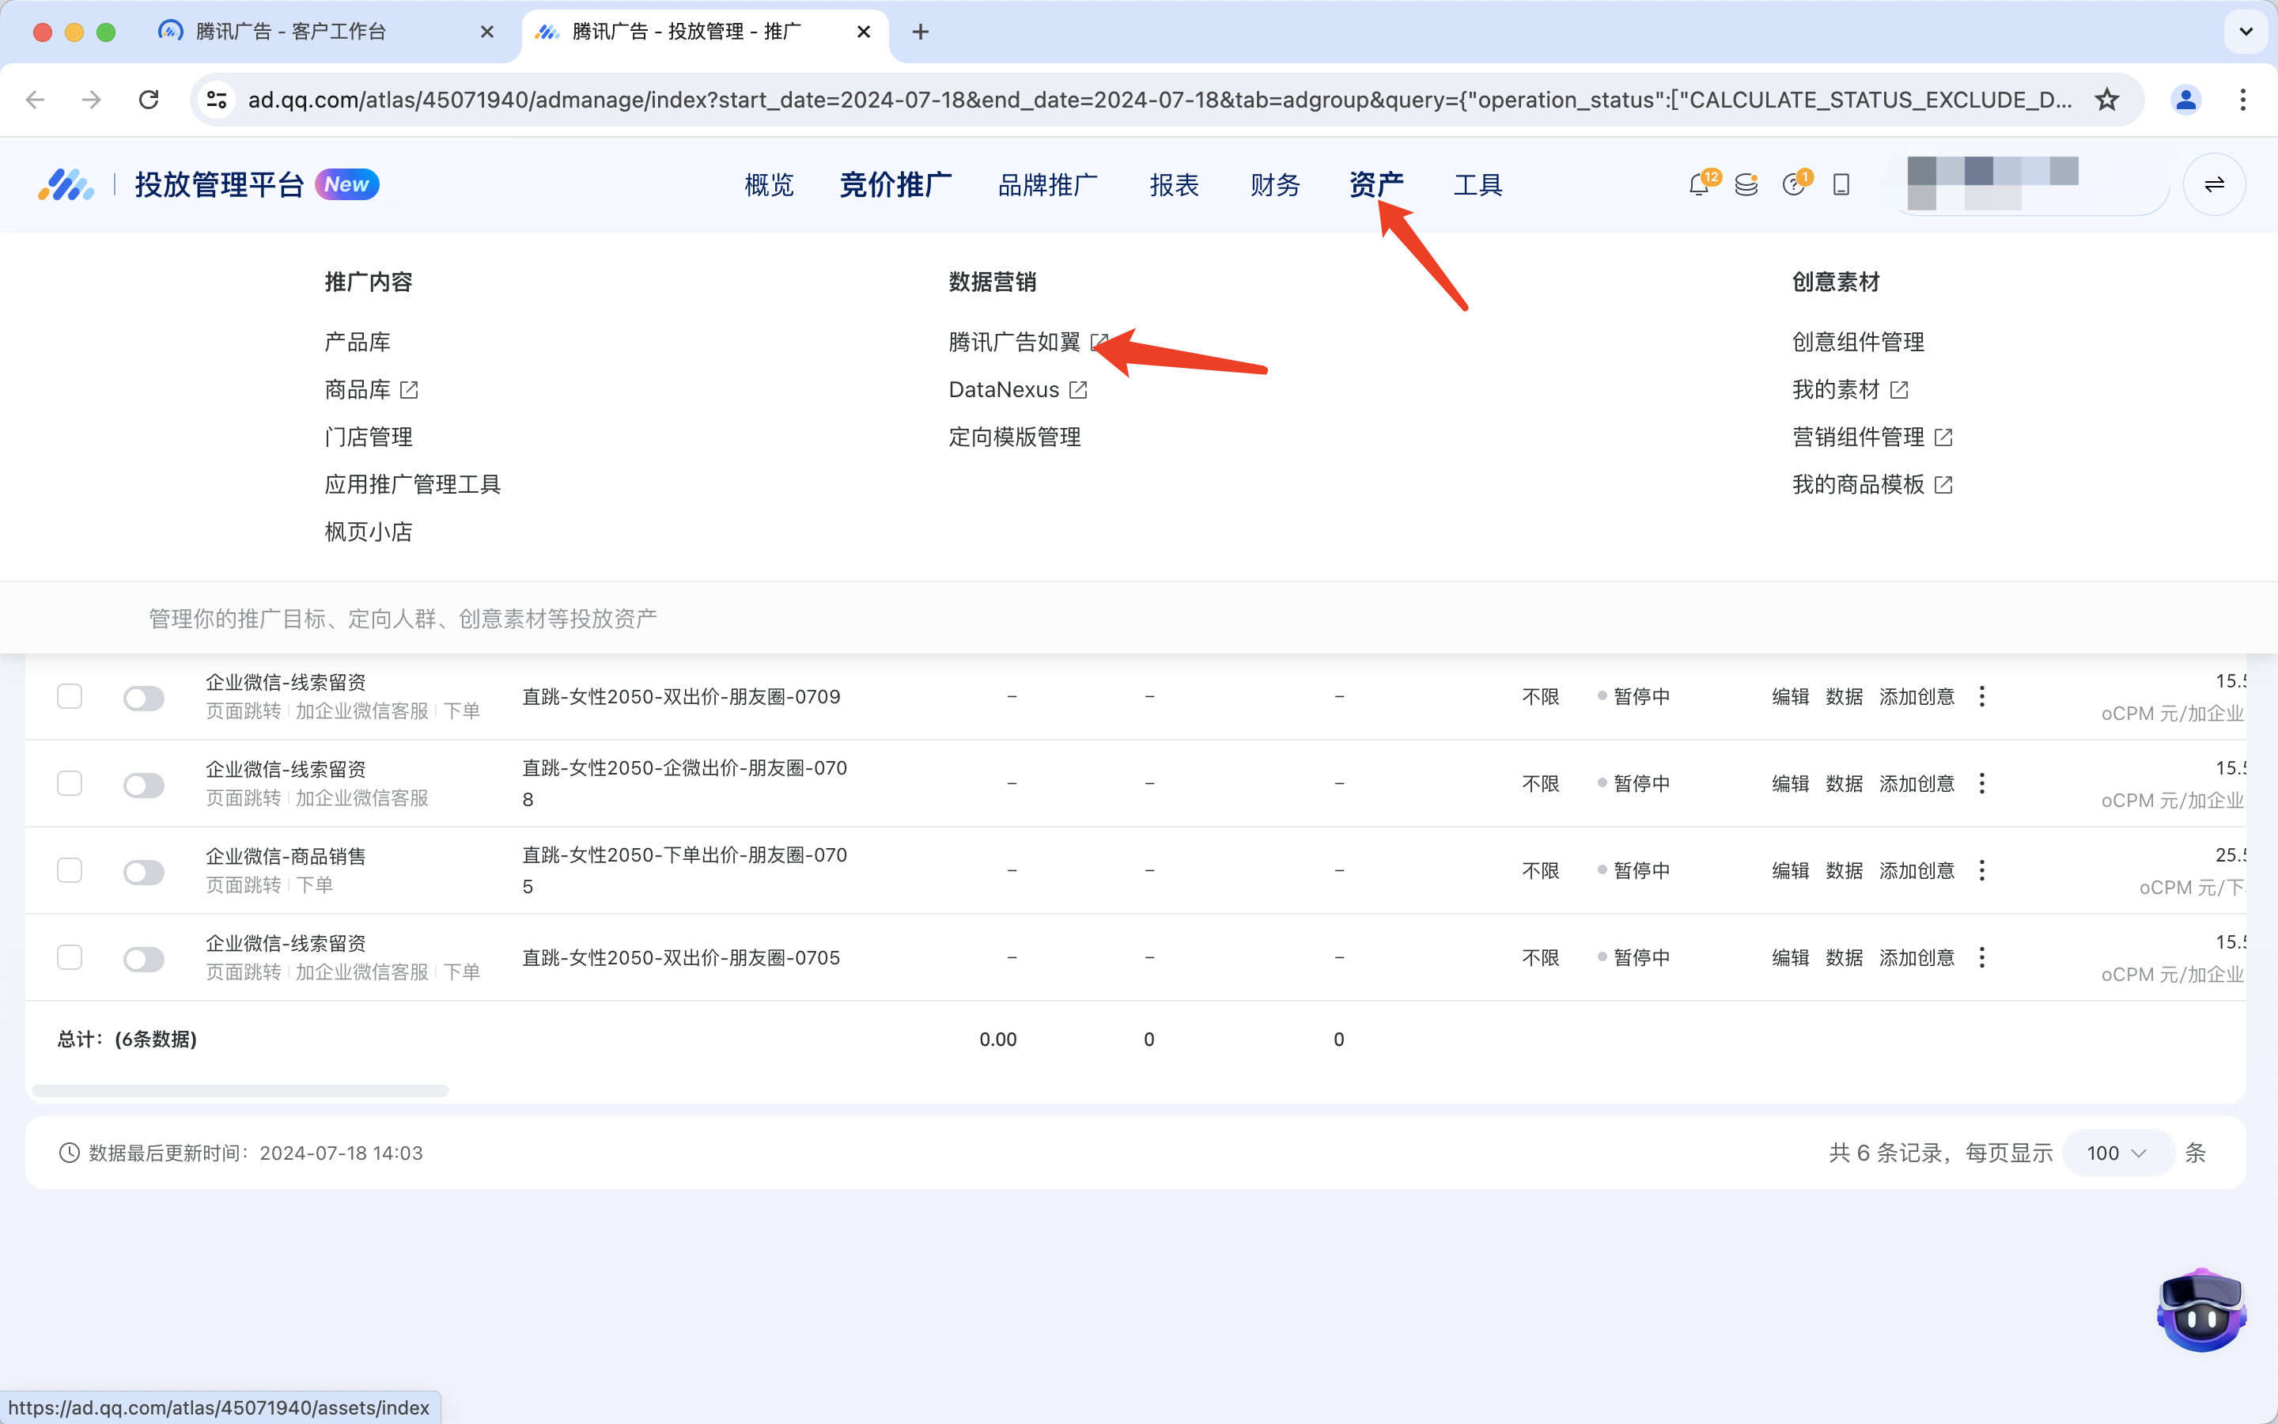Image resolution: width=2278 pixels, height=1424 pixels.
Task: Open more actions for 双出价-朋友圈-0705 row
Action: (x=1981, y=958)
